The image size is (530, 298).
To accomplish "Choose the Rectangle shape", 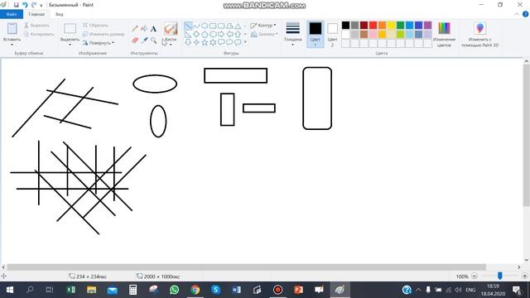I will (213, 26).
